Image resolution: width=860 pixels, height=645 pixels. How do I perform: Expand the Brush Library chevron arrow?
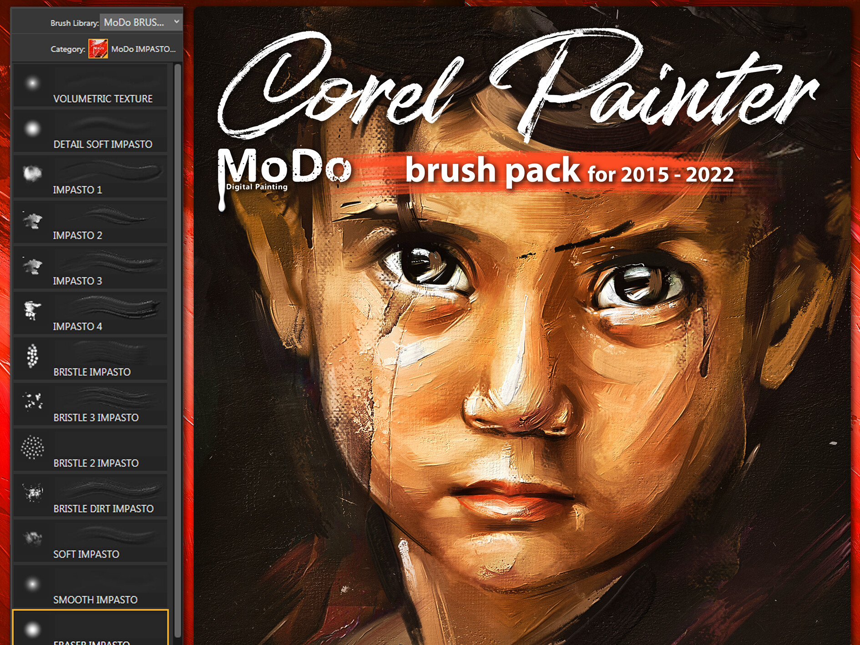pyautogui.click(x=177, y=21)
